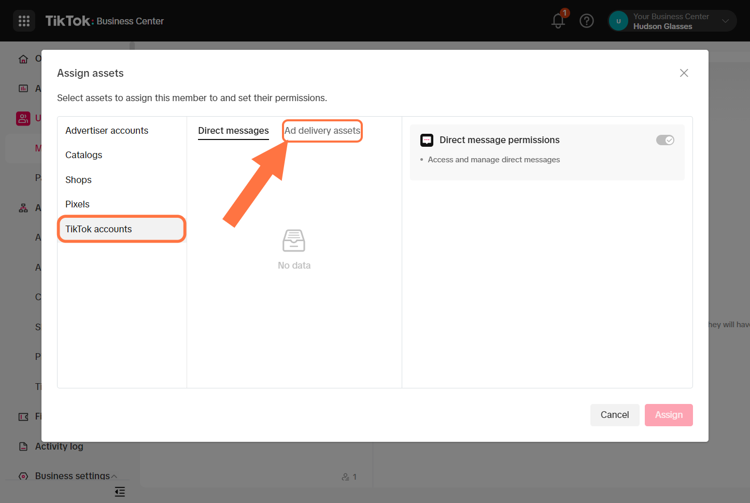Collapse the sidebar with the bottom arrow icon
This screenshot has height=503, width=750.
point(120,492)
